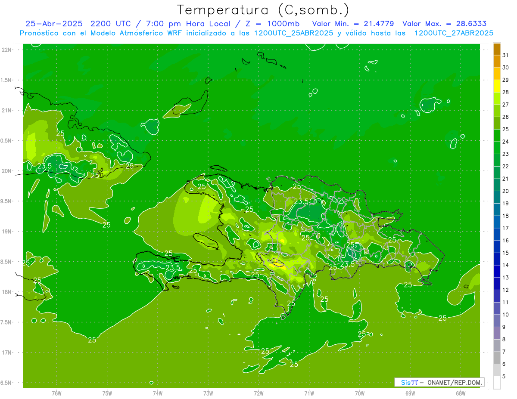Screen dimensions: 517x399
Task: Click the "18N" latitude axis label
Action: pyautogui.click(x=7, y=292)
